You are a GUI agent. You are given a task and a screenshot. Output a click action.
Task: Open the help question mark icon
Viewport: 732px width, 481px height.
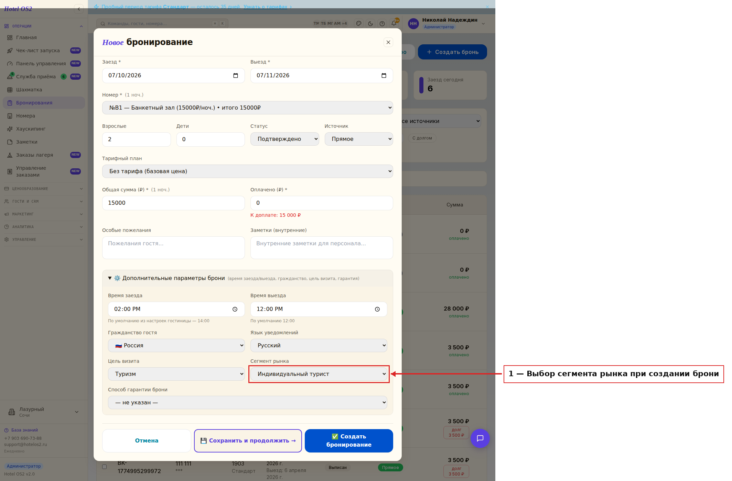[x=382, y=23]
